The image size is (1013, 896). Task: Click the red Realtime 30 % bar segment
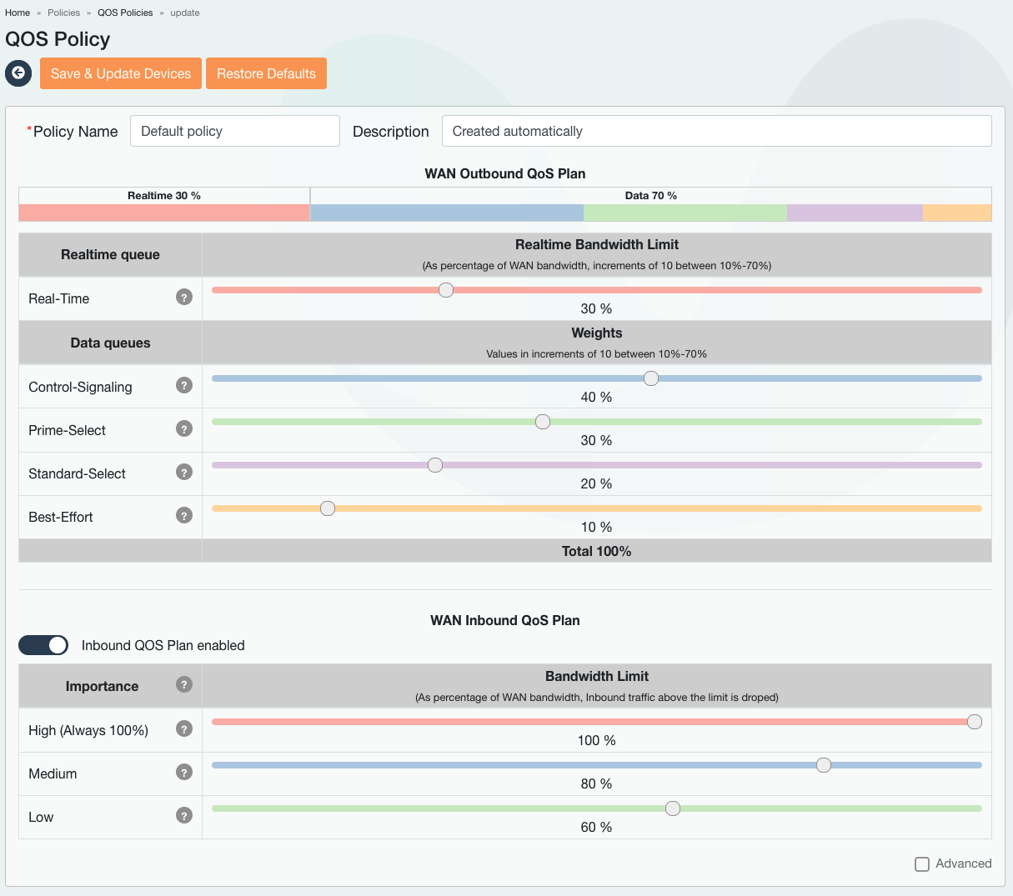click(x=164, y=213)
